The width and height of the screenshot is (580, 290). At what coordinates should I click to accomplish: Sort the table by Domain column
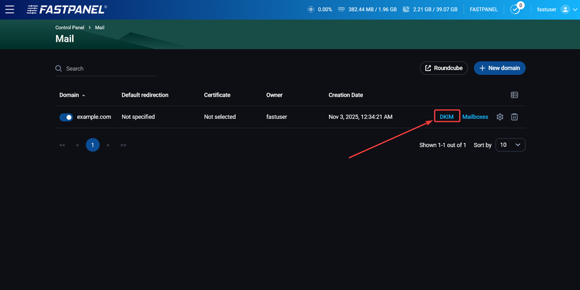click(x=69, y=95)
